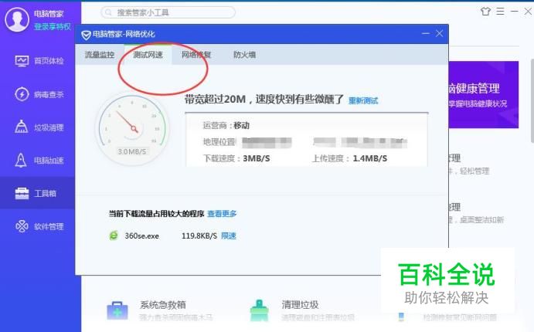Minimize the 网络优化 dialog
Screen dimensions: 534x332
click(x=425, y=33)
